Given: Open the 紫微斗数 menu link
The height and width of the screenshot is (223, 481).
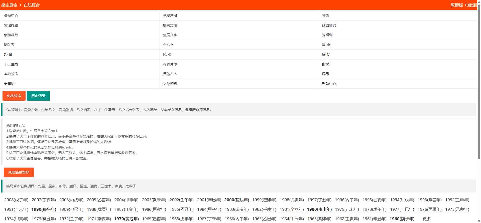Looking at the screenshot, I should click(x=11, y=35).
